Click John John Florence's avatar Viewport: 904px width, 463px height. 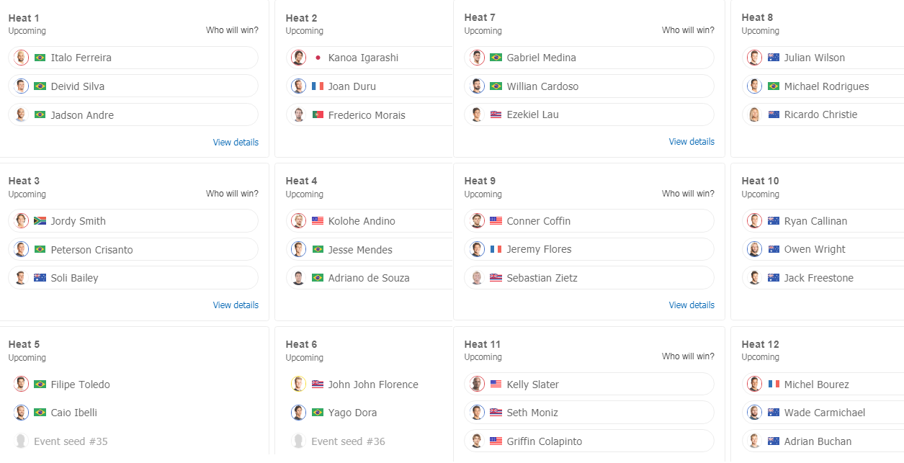pos(298,384)
